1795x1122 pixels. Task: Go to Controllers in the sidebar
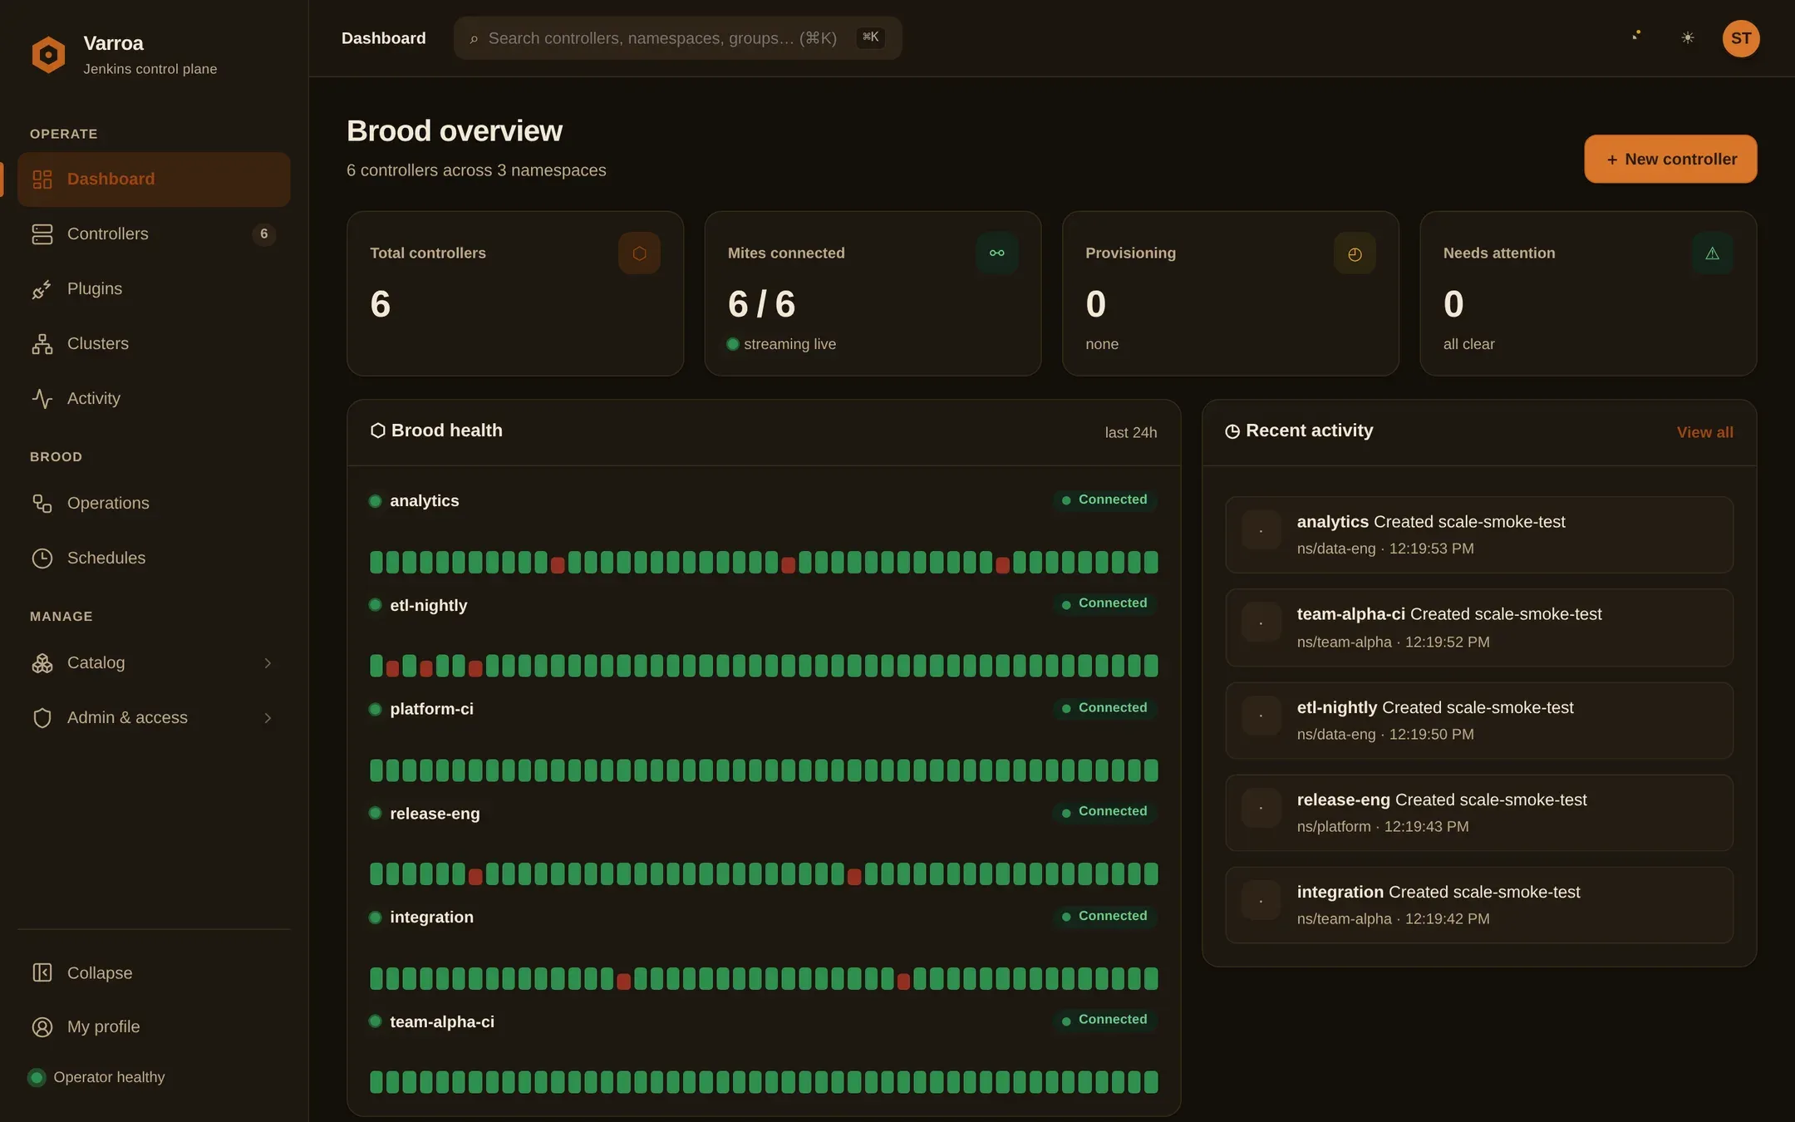(154, 234)
